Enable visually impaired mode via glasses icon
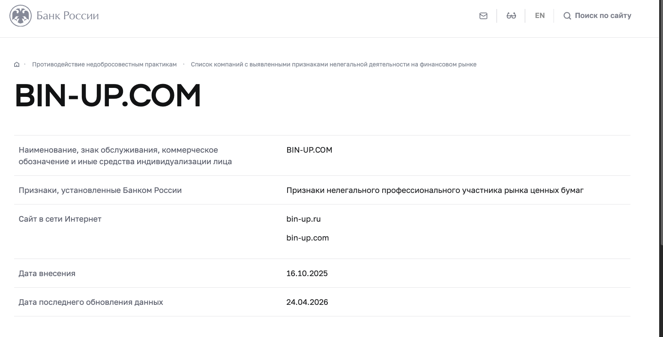The image size is (663, 337). 511,16
